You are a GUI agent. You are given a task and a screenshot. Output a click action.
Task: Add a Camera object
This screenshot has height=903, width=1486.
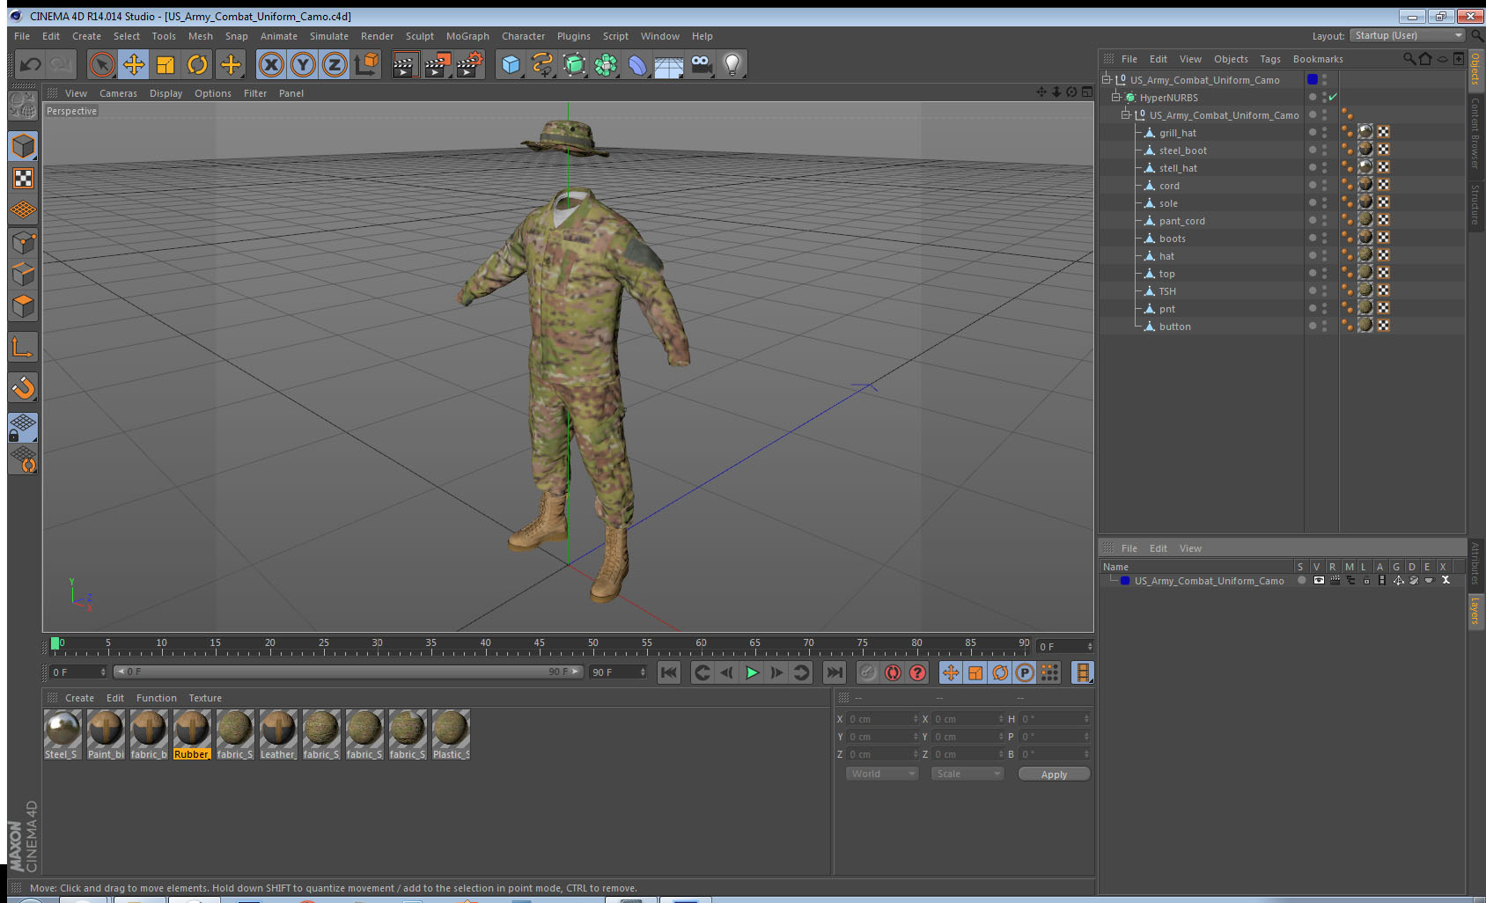tap(701, 64)
